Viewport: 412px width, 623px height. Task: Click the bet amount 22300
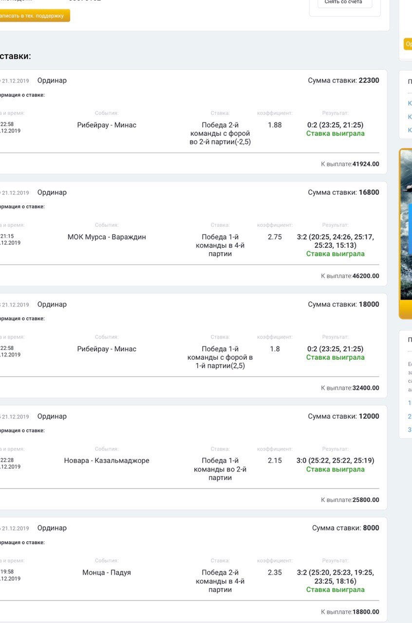click(369, 80)
